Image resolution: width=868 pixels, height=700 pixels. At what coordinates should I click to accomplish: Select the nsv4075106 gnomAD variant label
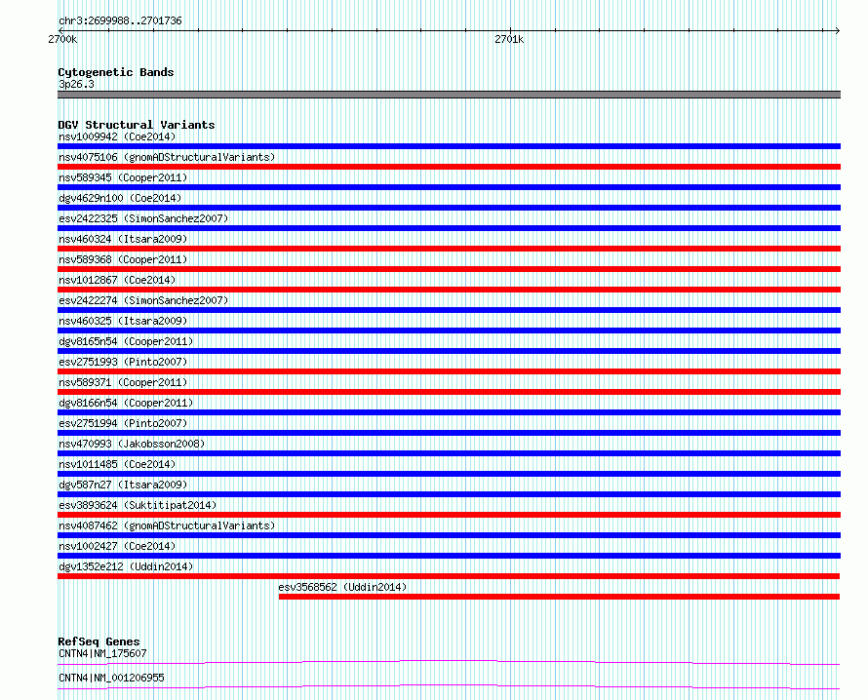tap(167, 157)
